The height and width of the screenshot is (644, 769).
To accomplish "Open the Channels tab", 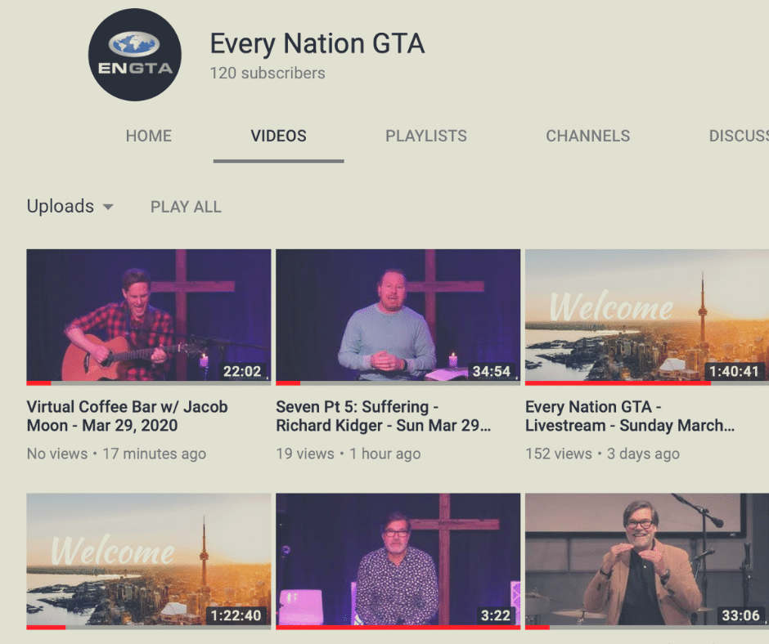I will click(588, 136).
